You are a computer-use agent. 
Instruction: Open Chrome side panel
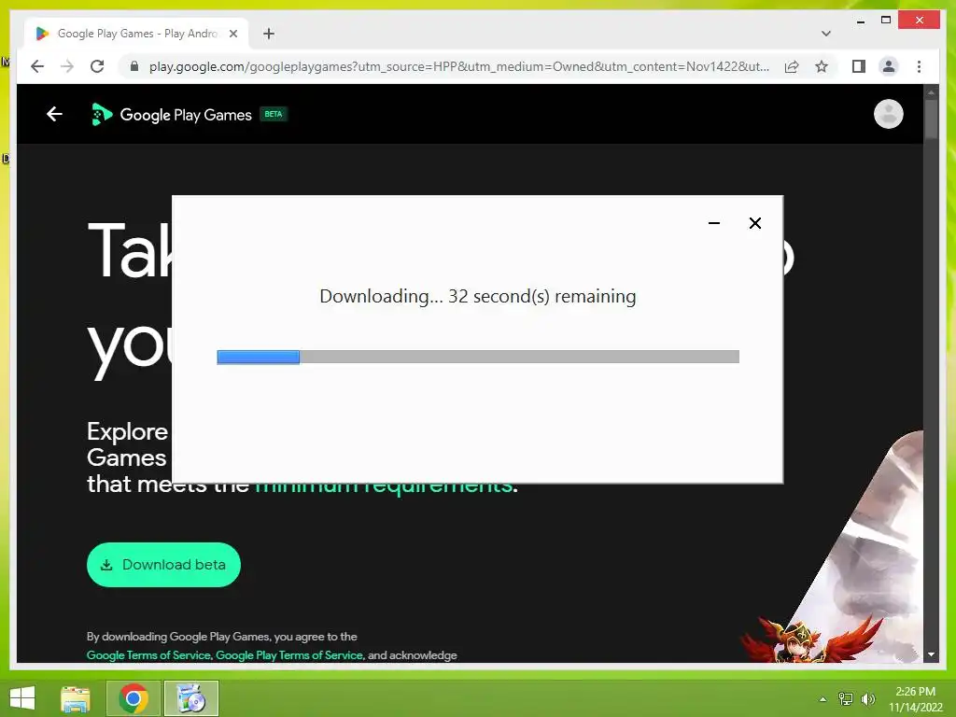(859, 66)
